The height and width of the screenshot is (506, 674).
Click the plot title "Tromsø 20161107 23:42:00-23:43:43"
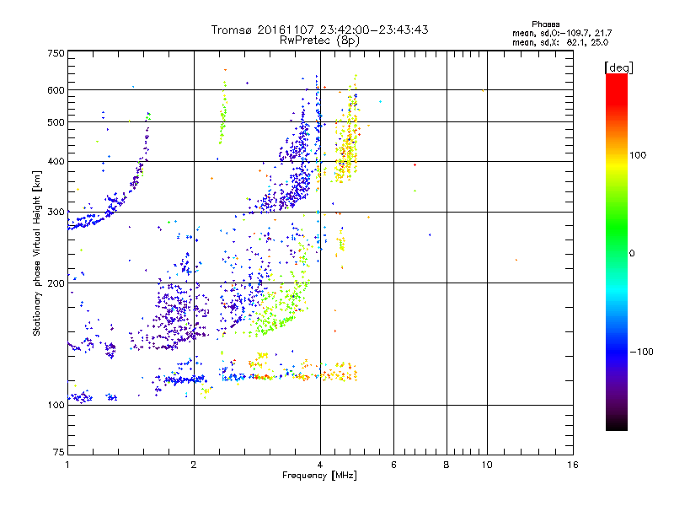point(319,30)
